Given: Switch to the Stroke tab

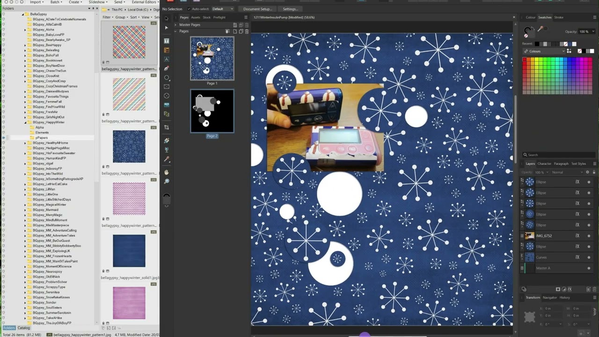Looking at the screenshot, I should [559, 17].
